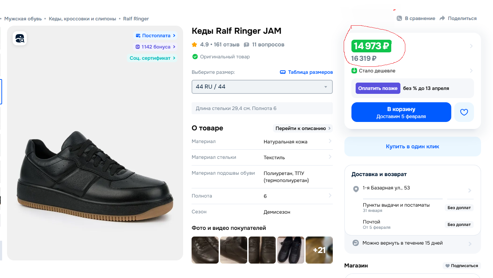Screen dimensions: 493x278
Task: Open the «+21» customer photos thumbnail
Action: click(x=319, y=250)
